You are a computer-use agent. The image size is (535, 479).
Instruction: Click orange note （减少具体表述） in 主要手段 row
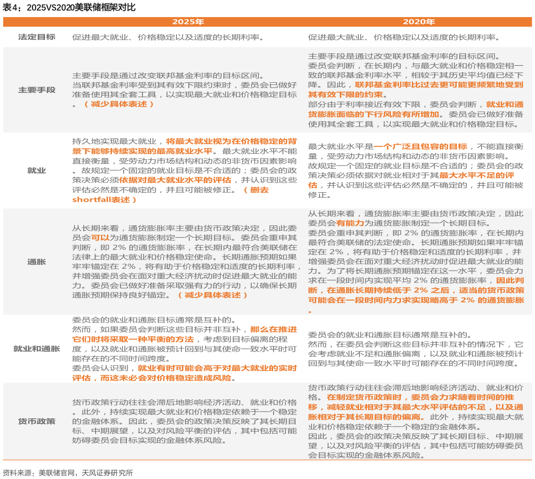pyautogui.click(x=118, y=104)
